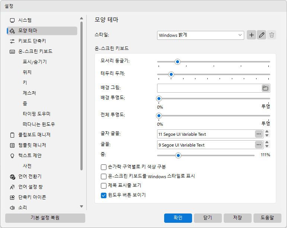
Task: Click 기본 설정 복원 button
Action: click(45, 218)
